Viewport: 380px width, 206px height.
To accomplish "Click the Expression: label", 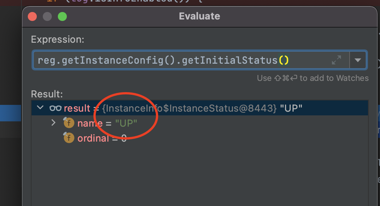I will click(x=57, y=39).
